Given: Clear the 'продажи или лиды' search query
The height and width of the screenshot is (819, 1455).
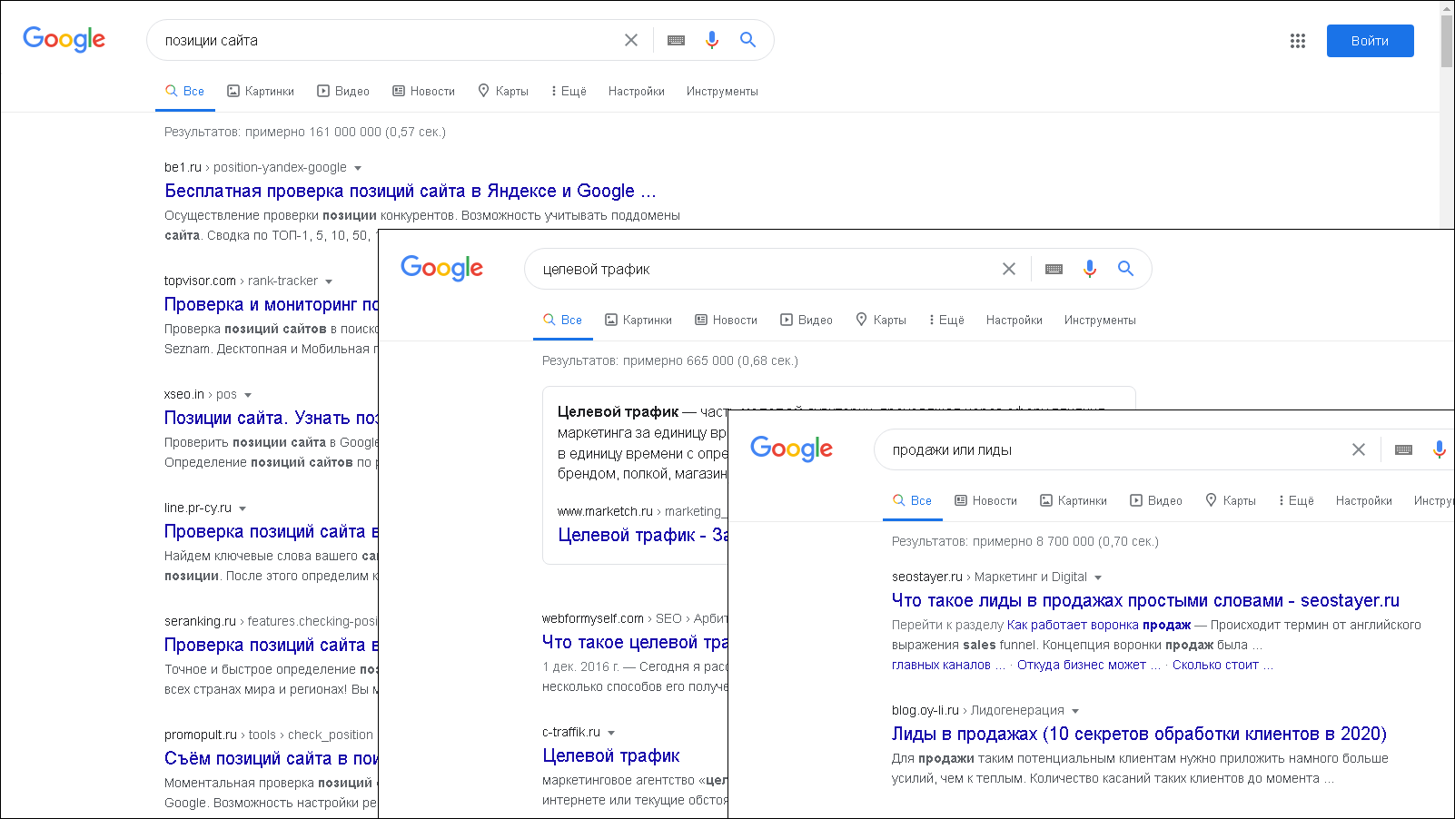Looking at the screenshot, I should [1359, 449].
